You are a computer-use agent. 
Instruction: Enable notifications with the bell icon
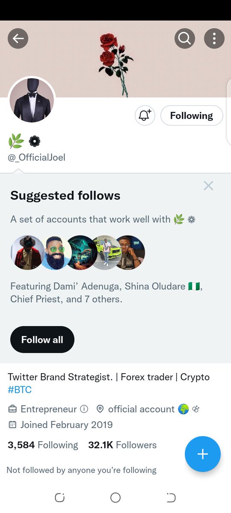(145, 115)
